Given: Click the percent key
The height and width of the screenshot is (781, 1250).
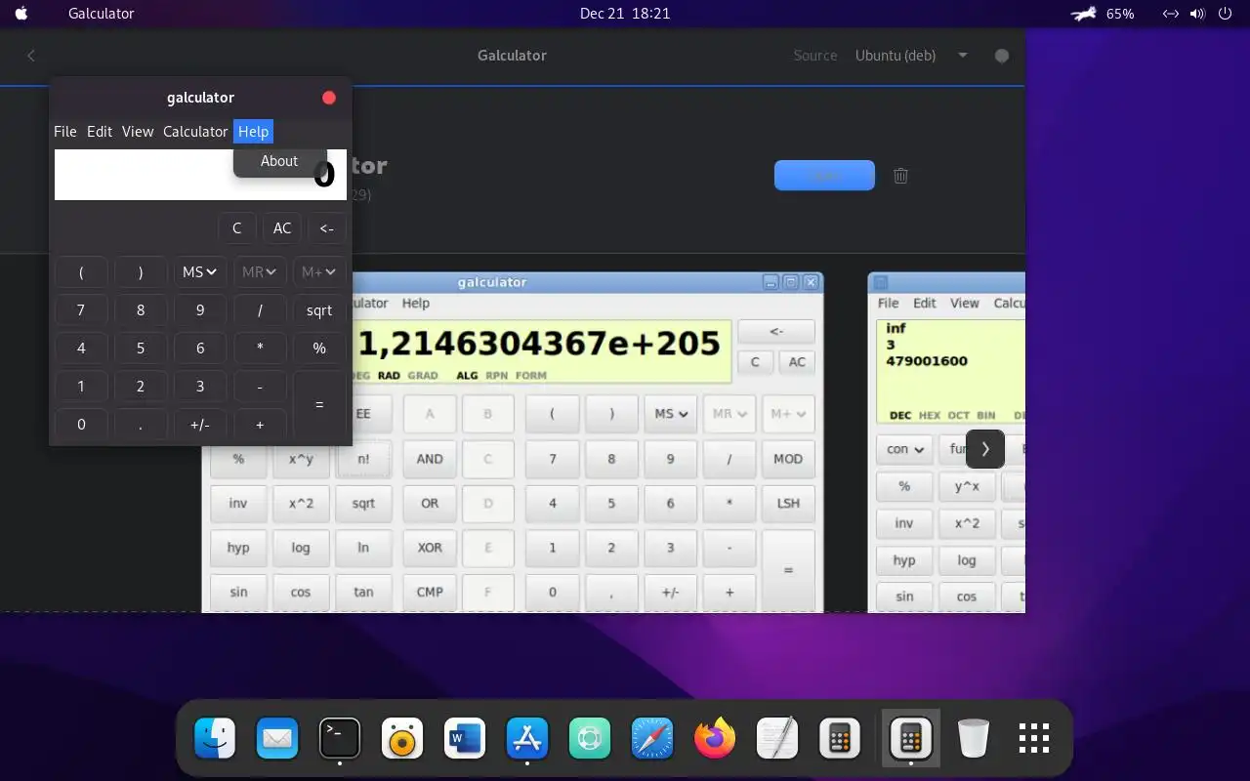Looking at the screenshot, I should point(319,349).
